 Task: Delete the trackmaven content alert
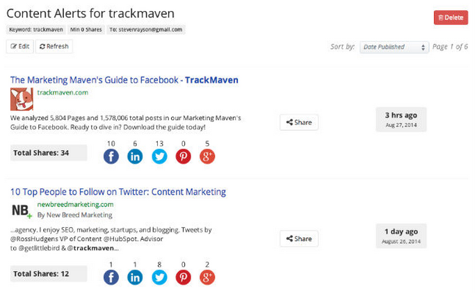[451, 17]
